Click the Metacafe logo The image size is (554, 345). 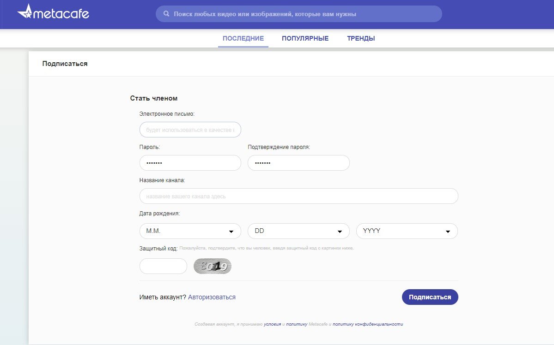53,13
